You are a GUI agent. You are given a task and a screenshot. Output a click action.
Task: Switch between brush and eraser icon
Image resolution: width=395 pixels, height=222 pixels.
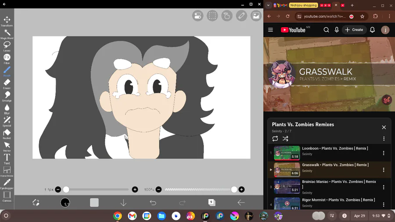coord(36,202)
